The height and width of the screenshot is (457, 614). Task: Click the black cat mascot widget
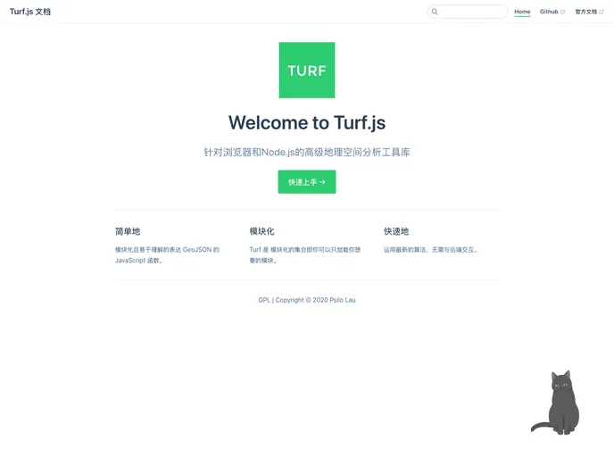pyautogui.click(x=556, y=403)
